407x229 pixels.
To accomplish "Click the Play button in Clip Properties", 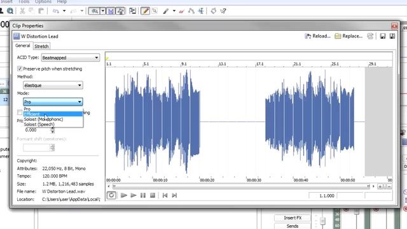I will tap(134, 195).
